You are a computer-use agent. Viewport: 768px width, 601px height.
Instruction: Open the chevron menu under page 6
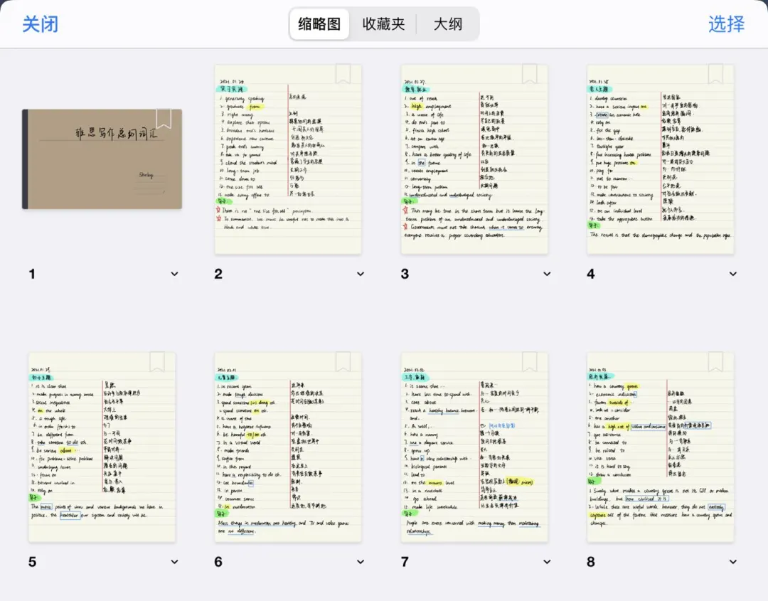tap(361, 562)
